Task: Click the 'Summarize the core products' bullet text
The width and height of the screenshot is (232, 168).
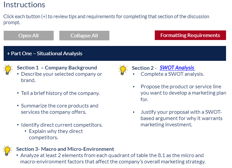Action: [x=59, y=109]
